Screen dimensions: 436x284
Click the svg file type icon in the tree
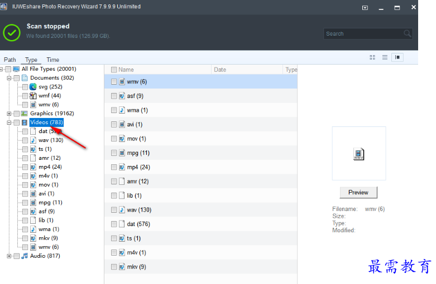(33, 87)
